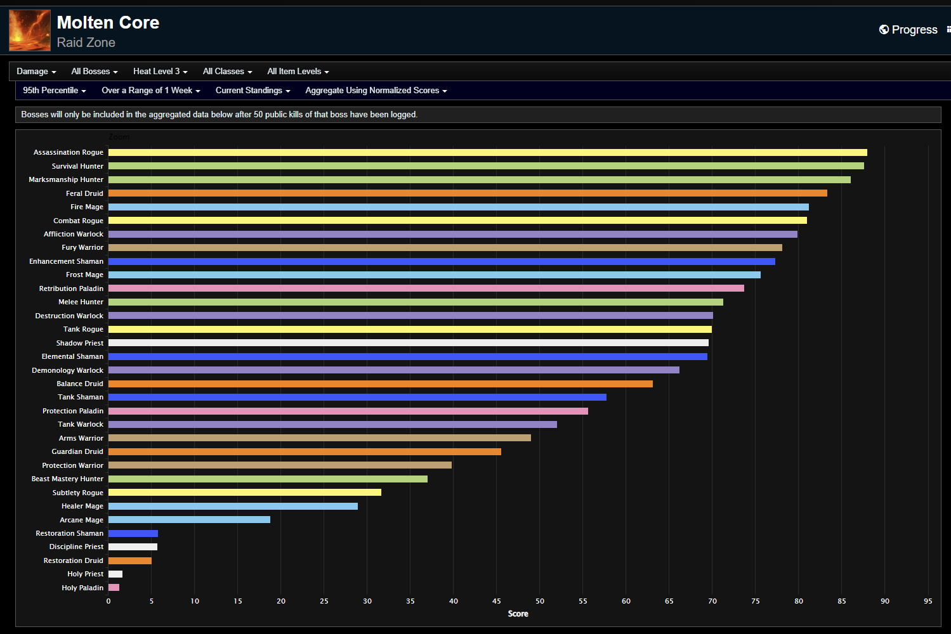Image resolution: width=951 pixels, height=634 pixels.
Task: Click the Restoration Shaman score bar
Action: point(133,533)
